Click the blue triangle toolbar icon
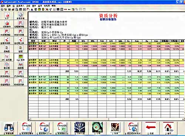 (32, 9)
